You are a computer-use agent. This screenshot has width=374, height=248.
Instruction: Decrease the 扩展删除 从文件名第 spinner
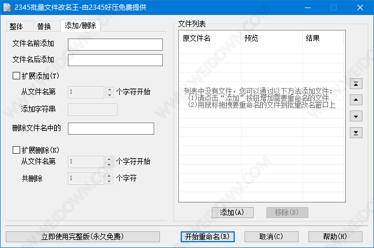[109, 165]
